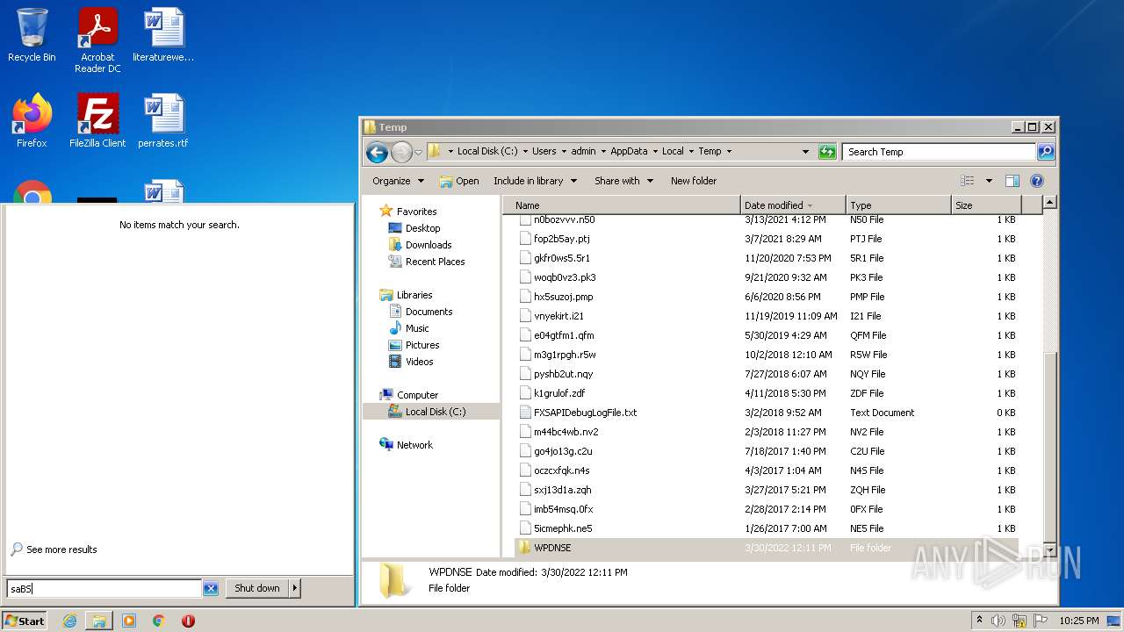
Task: Click Local Disk (C:) in address breadcrumb
Action: pos(489,151)
